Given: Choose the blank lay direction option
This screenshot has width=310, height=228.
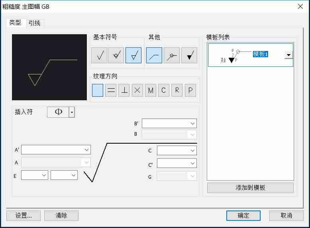Looking at the screenshot, I should (x=98, y=90).
